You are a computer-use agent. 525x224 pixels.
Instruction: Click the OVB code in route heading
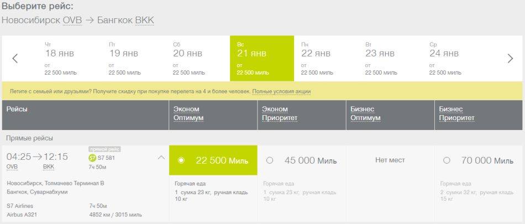click(x=72, y=20)
